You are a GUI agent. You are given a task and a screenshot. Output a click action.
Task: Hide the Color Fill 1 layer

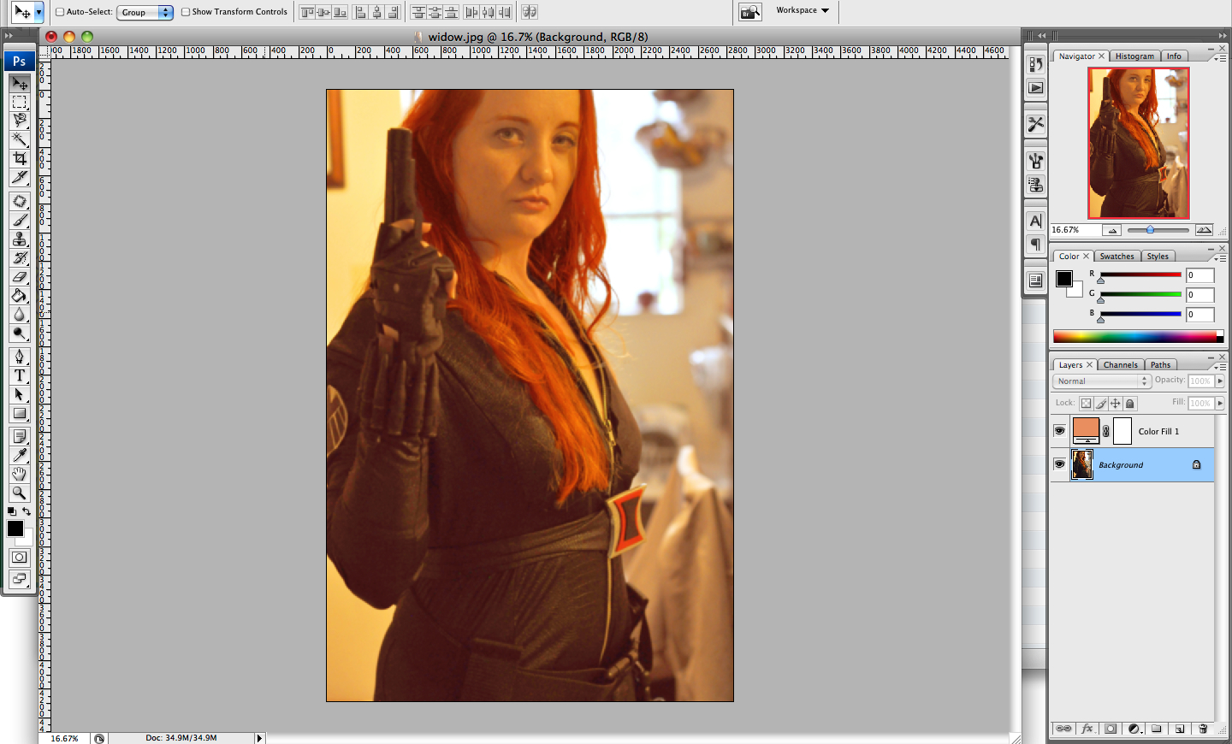pos(1059,431)
